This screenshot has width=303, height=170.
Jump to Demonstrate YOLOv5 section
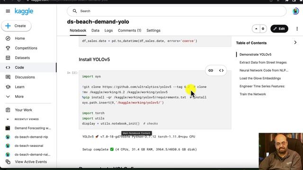pyautogui.click(x=255, y=55)
